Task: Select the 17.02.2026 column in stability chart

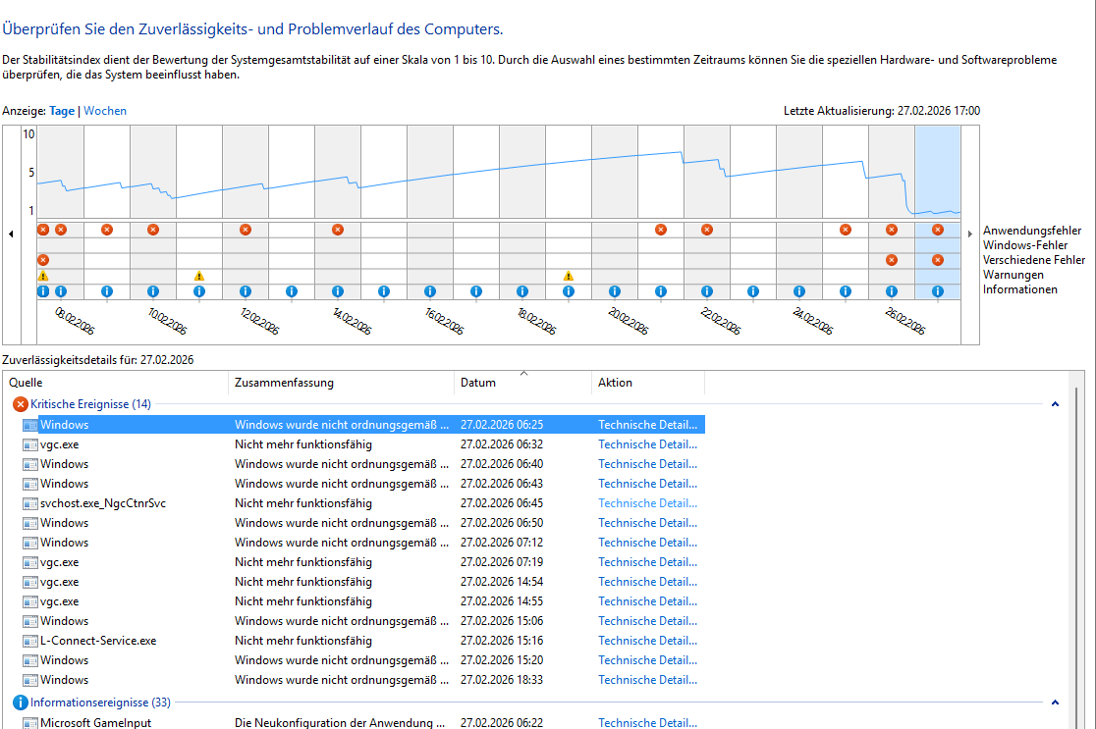Action: [x=476, y=213]
